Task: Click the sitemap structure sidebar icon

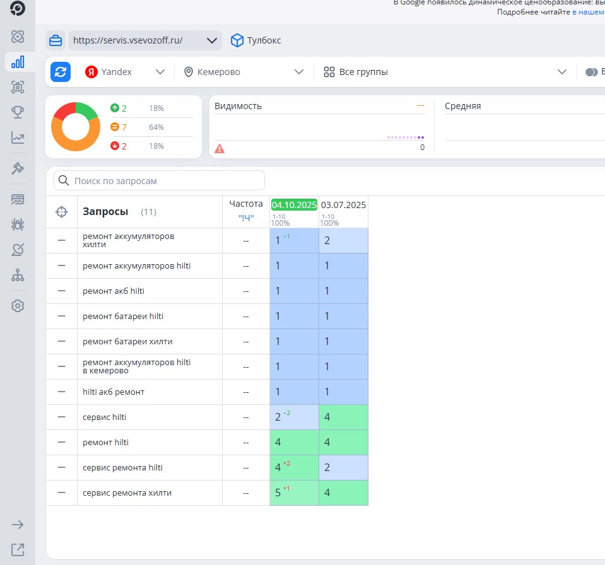Action: (x=18, y=276)
